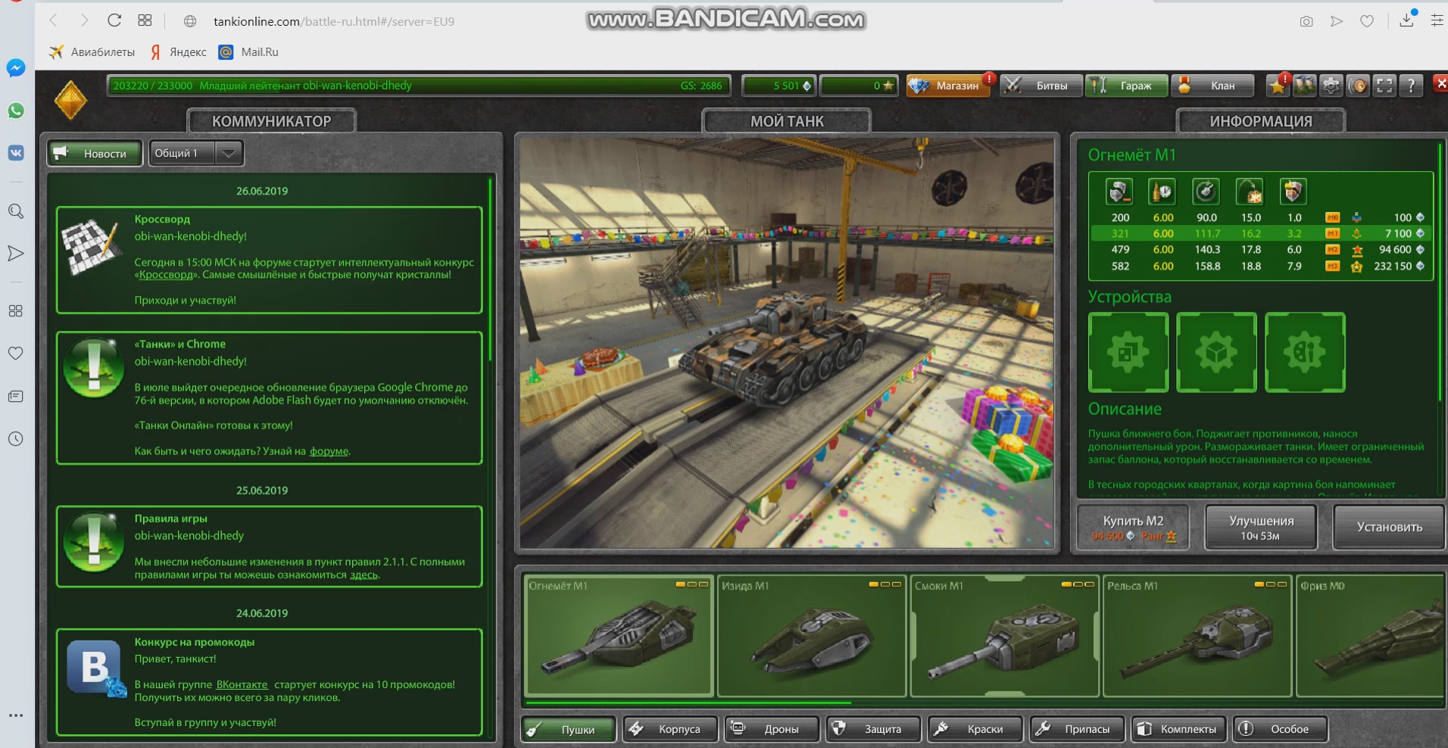
Task: Switch to Краски paints category
Action: pyautogui.click(x=975, y=729)
